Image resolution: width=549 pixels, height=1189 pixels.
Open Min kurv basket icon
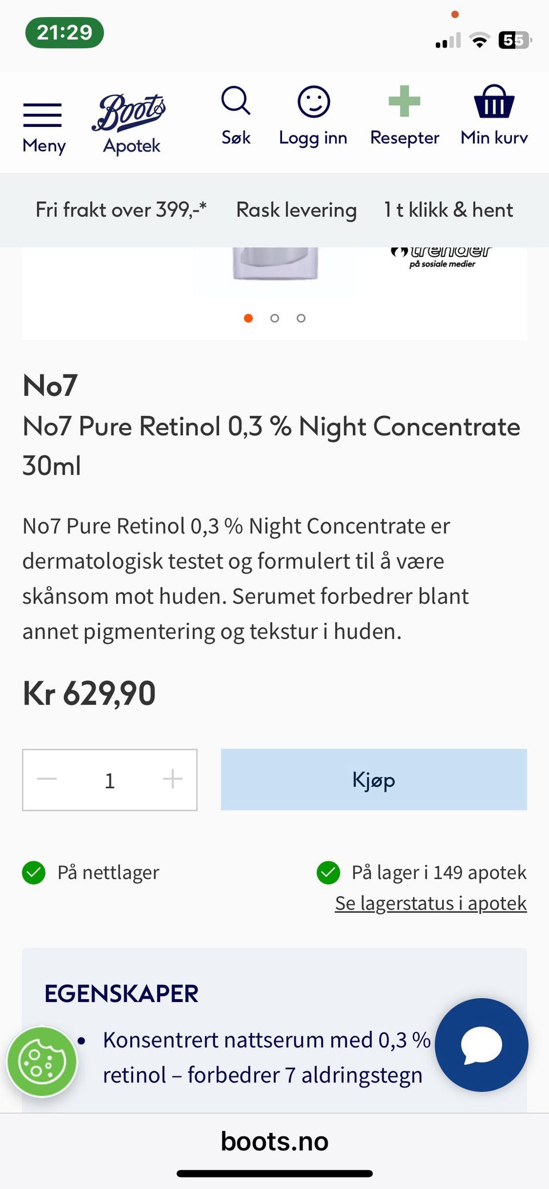point(494,116)
